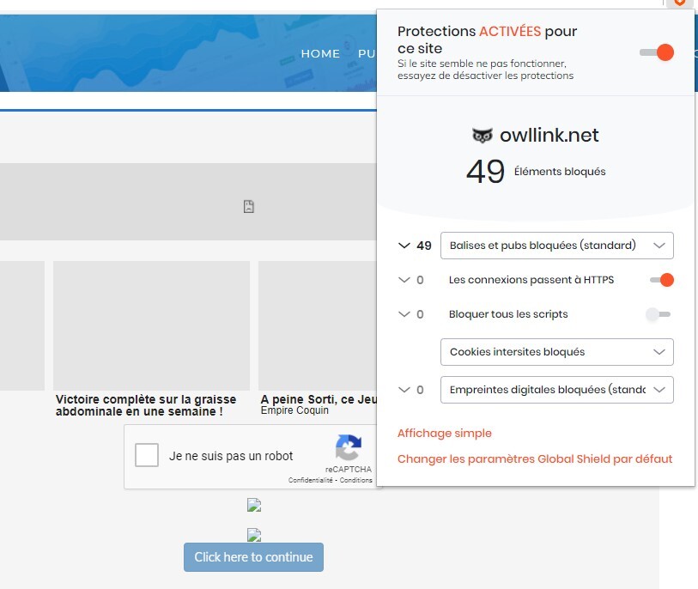Open the Empreintes digitales bloquées dropdown
698x589 pixels.
[x=557, y=390]
